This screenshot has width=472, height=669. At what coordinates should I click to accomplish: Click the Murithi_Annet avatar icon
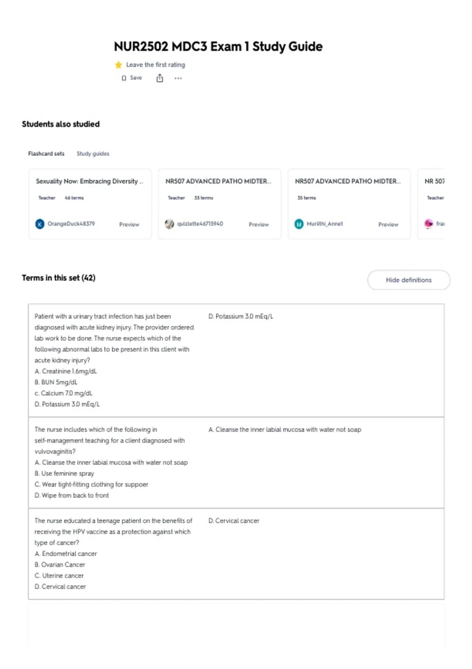(299, 224)
